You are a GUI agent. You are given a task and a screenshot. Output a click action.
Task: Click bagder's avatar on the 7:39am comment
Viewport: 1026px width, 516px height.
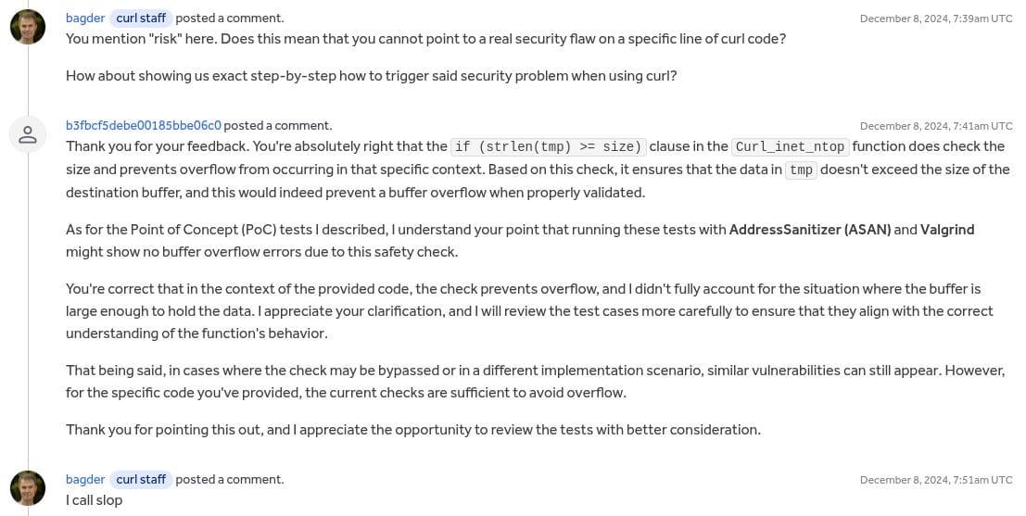[28, 27]
